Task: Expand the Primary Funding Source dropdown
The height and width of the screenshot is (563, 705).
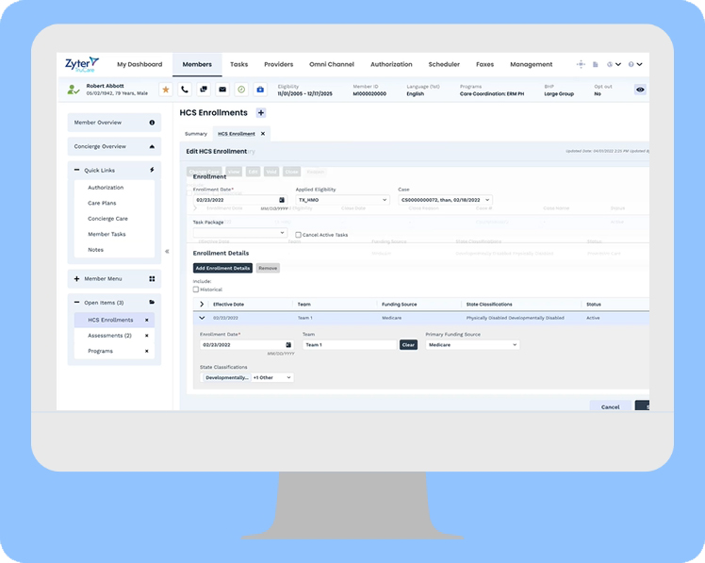Action: 471,345
